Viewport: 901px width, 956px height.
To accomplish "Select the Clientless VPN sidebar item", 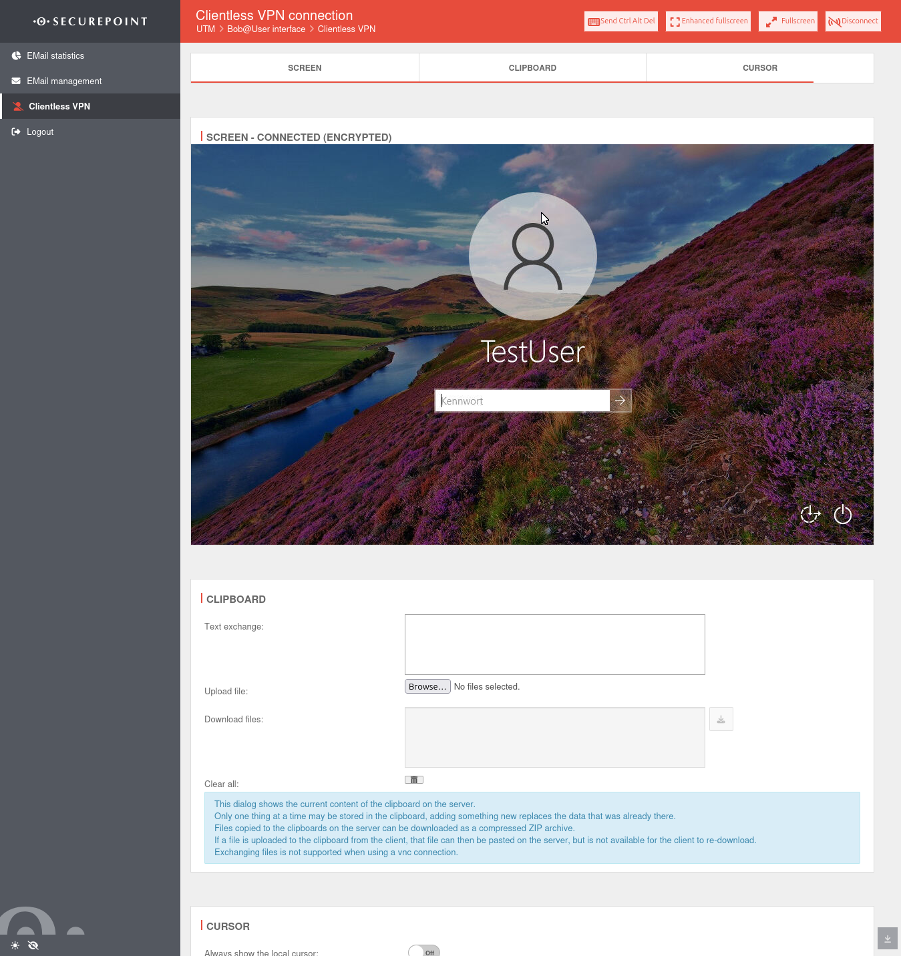I will pos(59,107).
